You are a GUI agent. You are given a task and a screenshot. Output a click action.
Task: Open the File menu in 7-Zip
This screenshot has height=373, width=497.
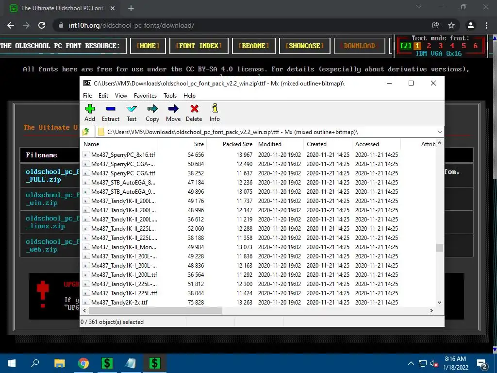click(87, 96)
